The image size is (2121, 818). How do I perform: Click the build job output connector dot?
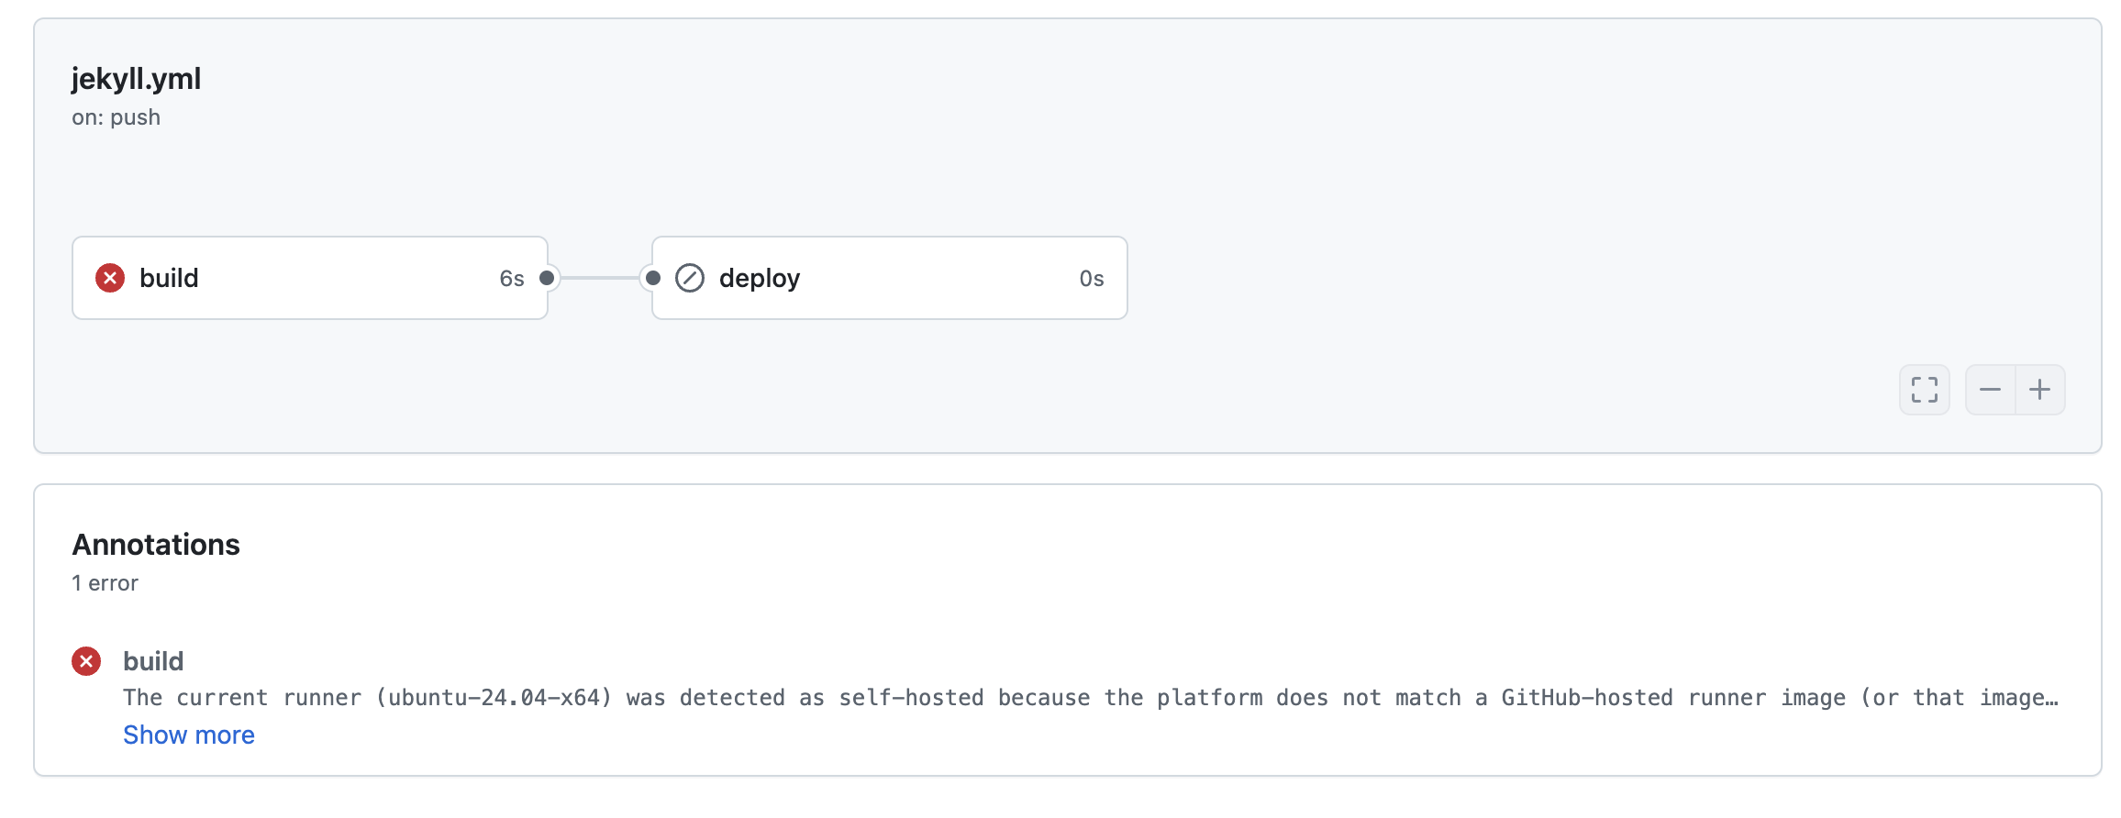(x=547, y=278)
